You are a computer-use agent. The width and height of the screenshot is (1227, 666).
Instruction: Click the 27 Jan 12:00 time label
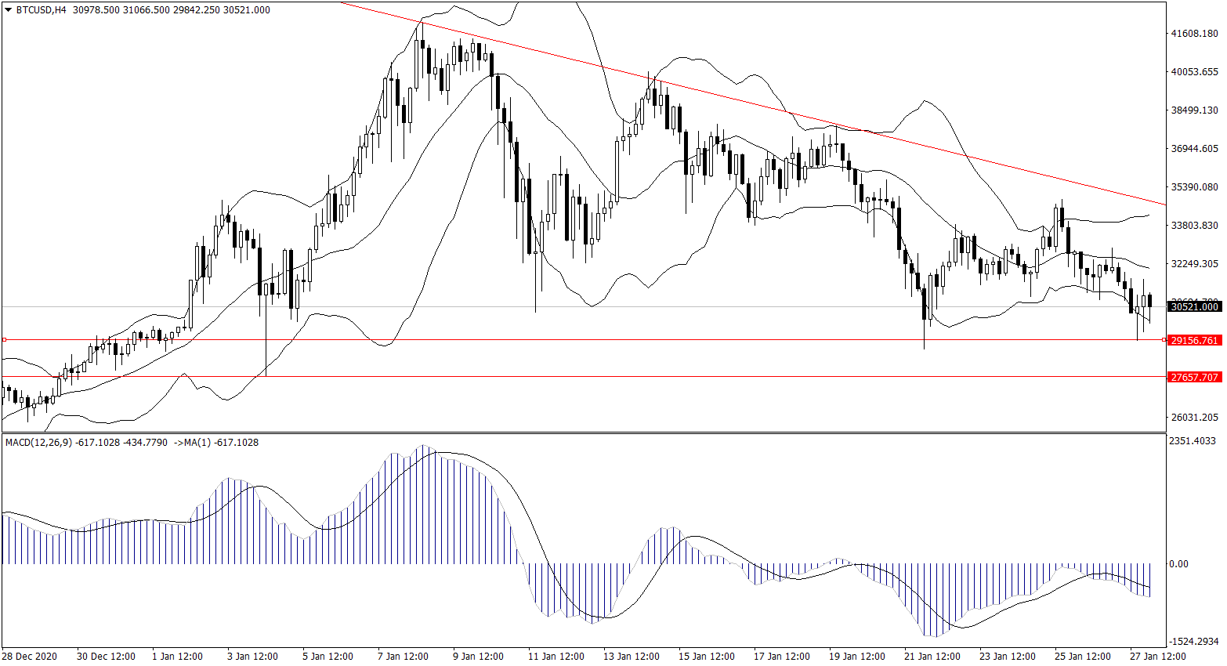pyautogui.click(x=1157, y=657)
